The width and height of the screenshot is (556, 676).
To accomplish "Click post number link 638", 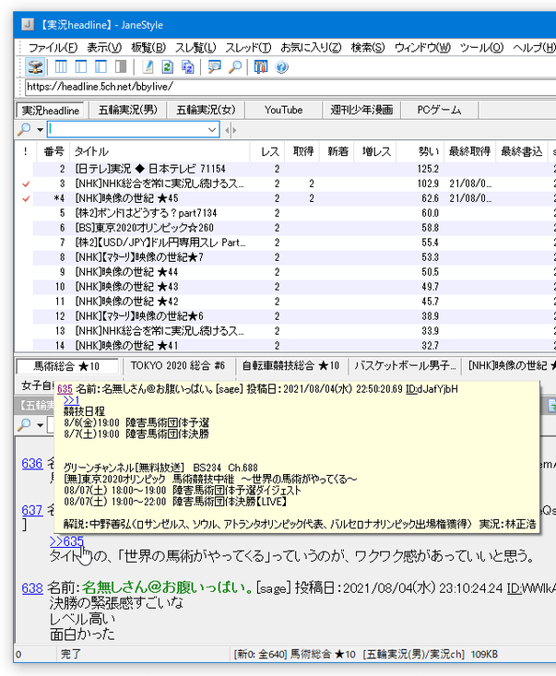I will 32,588.
